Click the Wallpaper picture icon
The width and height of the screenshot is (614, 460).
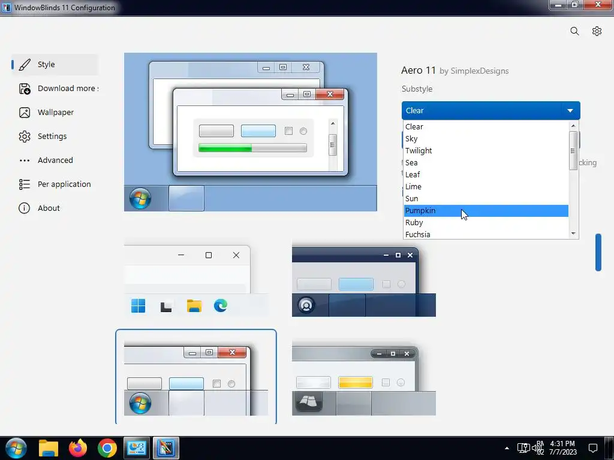24,113
